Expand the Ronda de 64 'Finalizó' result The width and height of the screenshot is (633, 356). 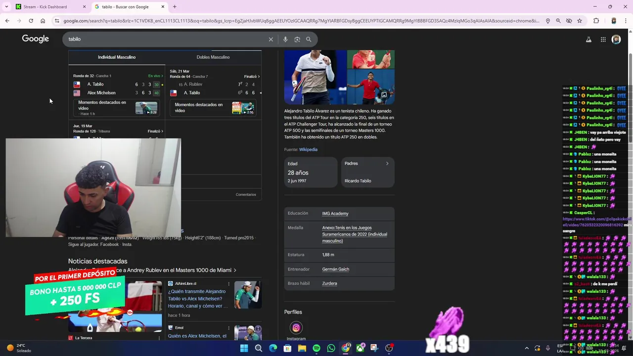(252, 77)
